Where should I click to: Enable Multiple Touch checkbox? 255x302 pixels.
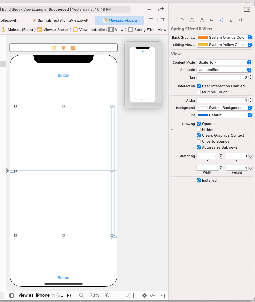[199, 92]
